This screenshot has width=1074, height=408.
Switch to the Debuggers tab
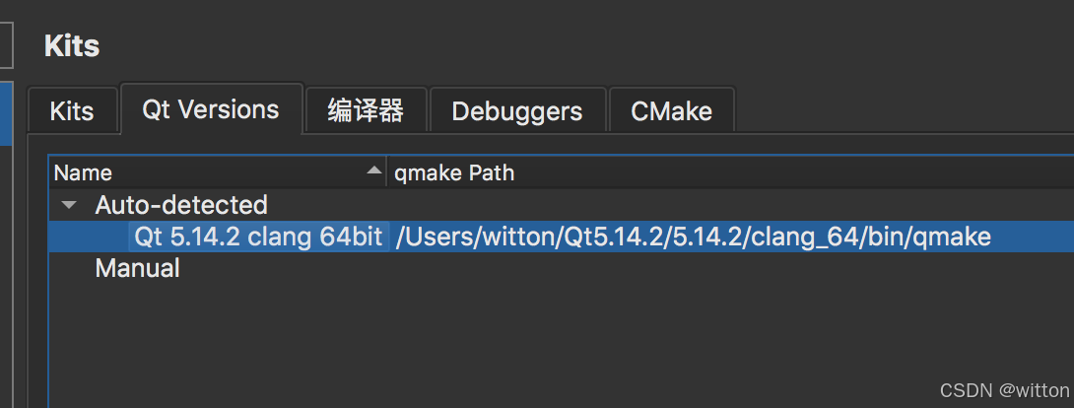(516, 110)
